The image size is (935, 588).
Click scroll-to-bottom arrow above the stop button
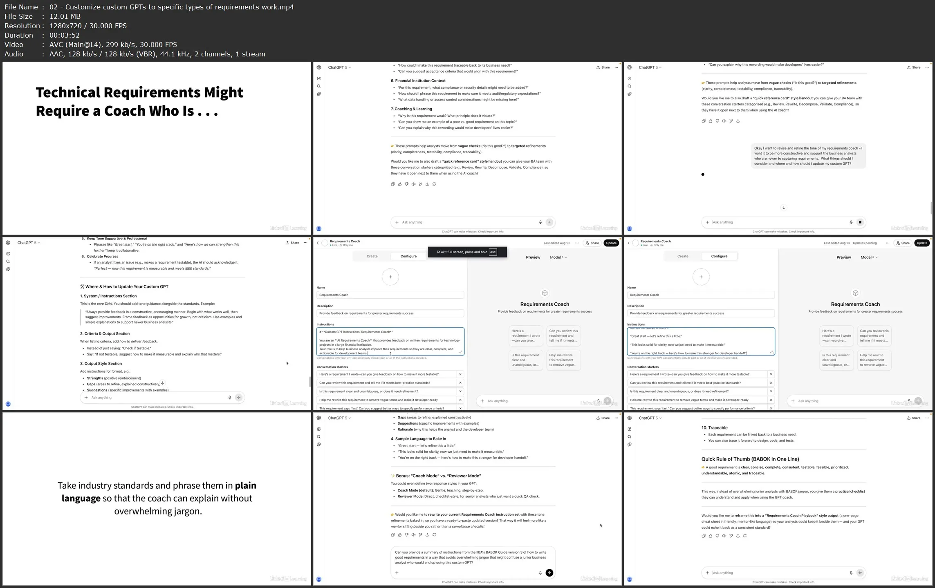(x=784, y=208)
